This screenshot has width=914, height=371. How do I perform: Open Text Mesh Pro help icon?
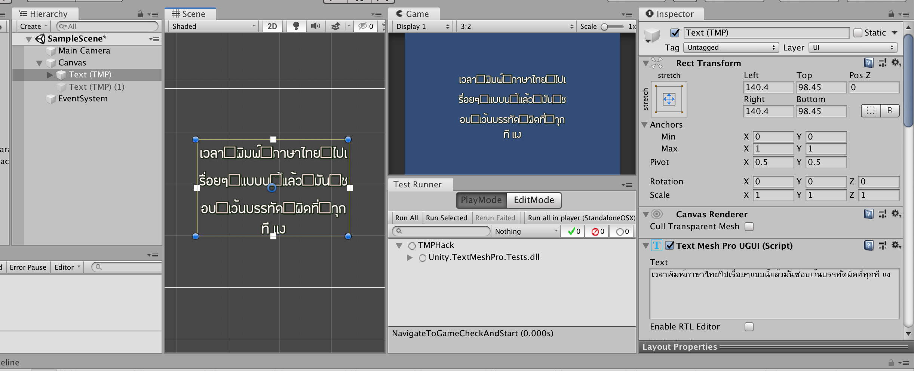coord(868,245)
